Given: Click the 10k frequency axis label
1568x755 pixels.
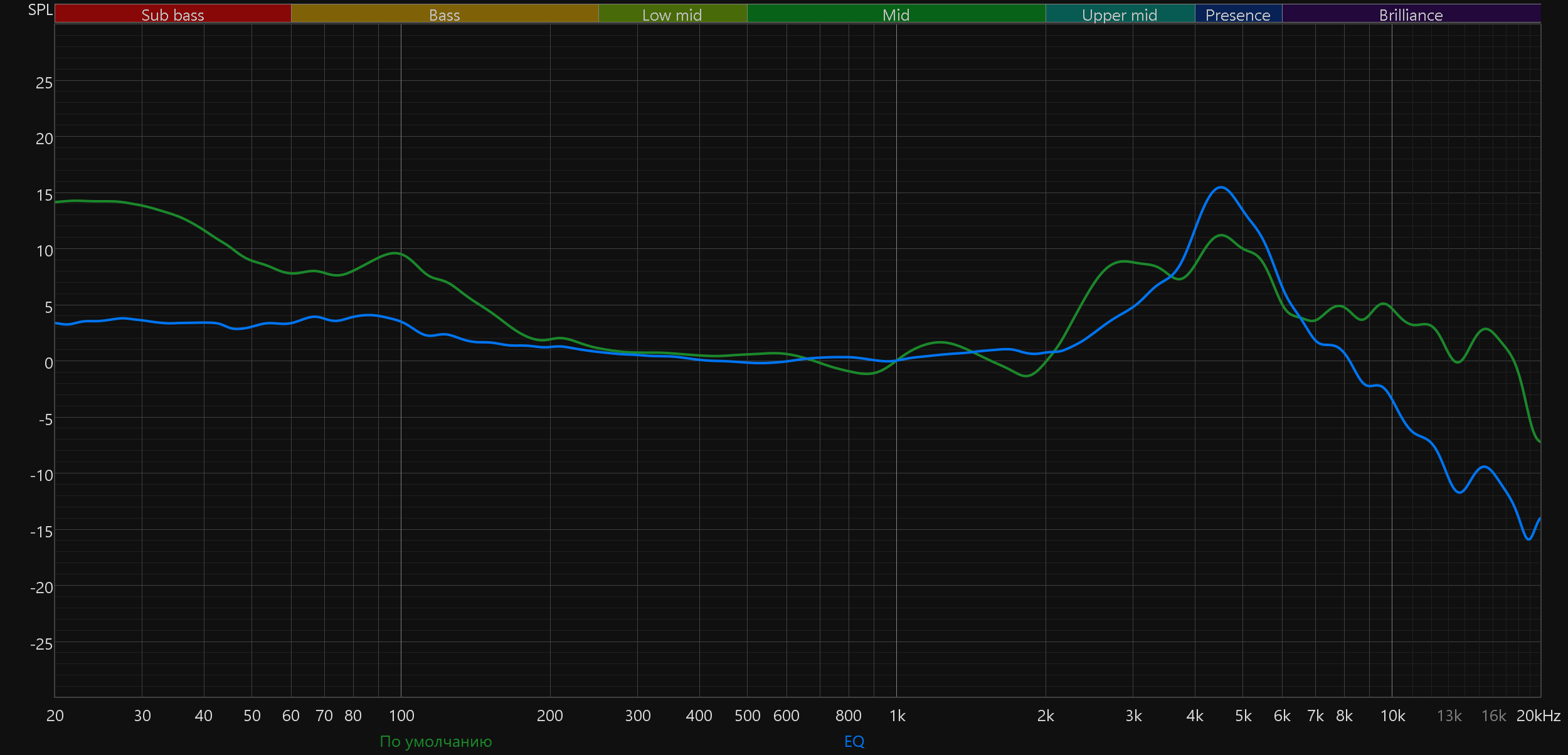Looking at the screenshot, I should (1392, 715).
